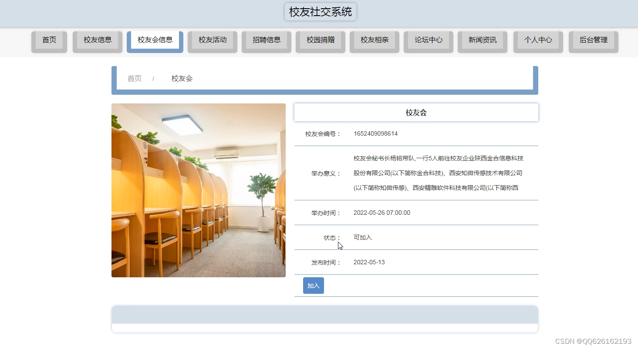
Task: Click the 状态 label
Action: [x=332, y=238]
